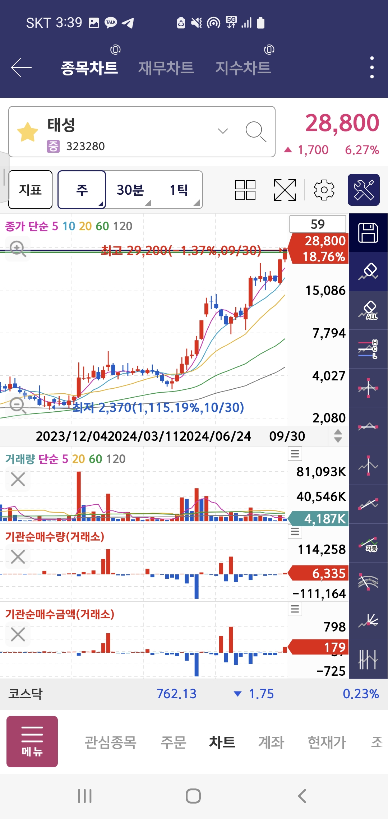Open the 기관순매수금액 panel menu icon
Viewport: 388px width, 819px height.
tap(295, 609)
